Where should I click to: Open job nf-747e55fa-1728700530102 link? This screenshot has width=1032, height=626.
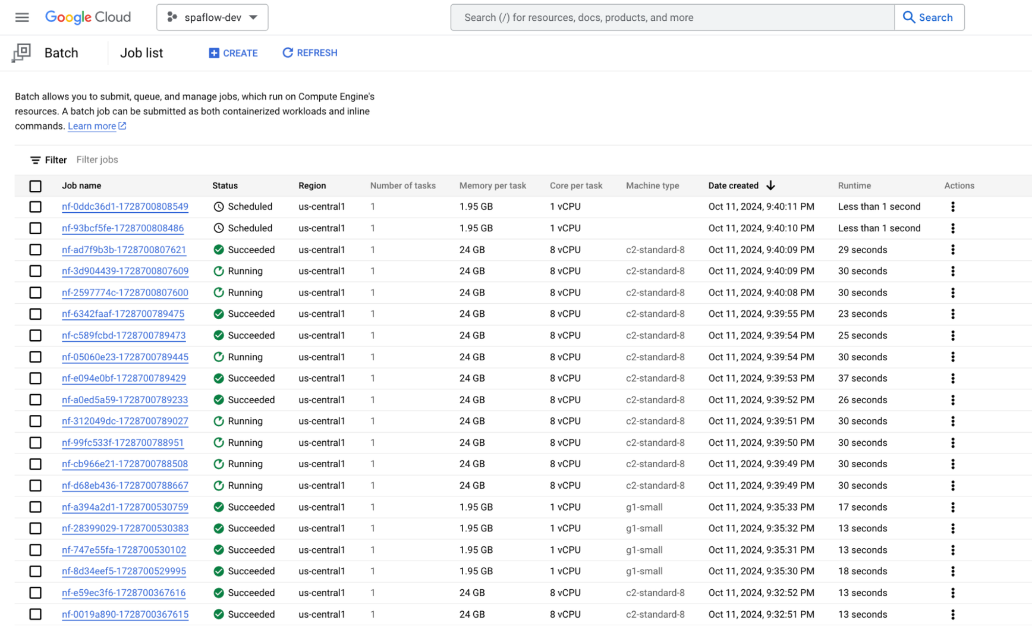(124, 550)
